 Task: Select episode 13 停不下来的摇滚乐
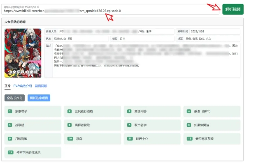click(x=33, y=152)
